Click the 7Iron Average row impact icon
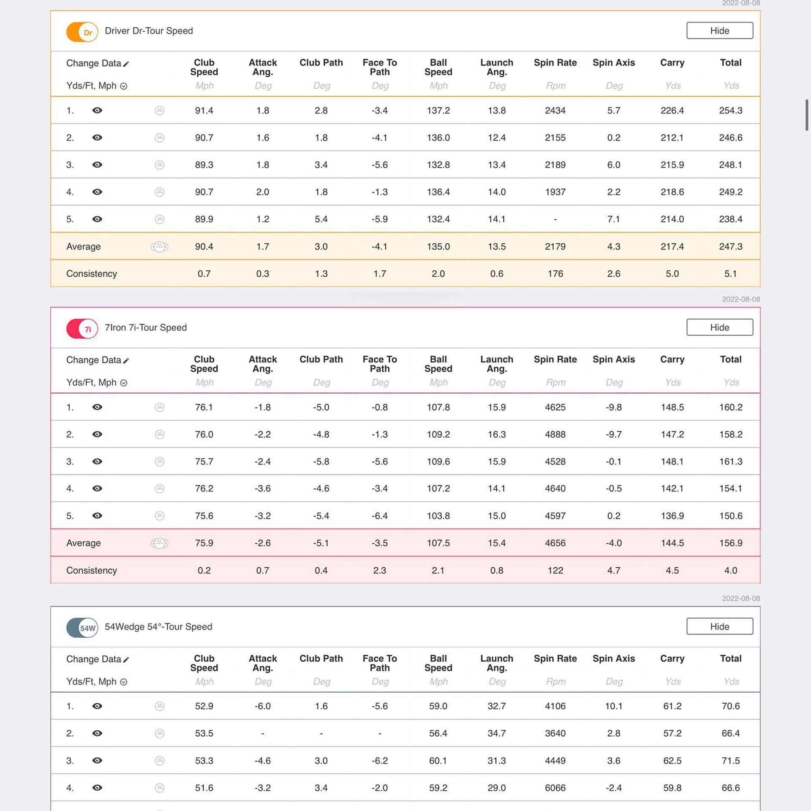 pos(160,543)
